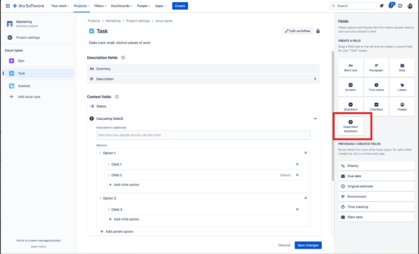Select the Epic issue type
The image size is (419, 254).
click(x=39, y=61)
